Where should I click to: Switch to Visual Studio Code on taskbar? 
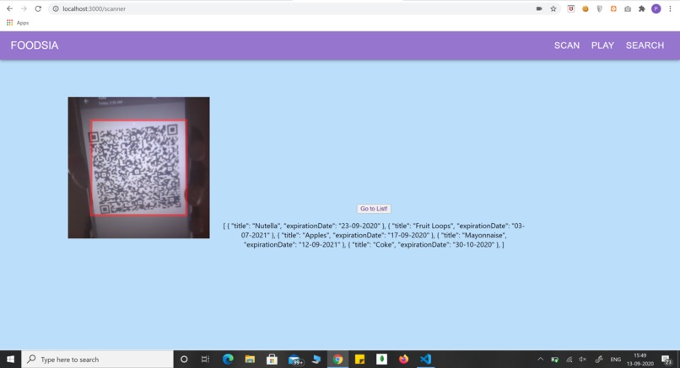point(425,360)
